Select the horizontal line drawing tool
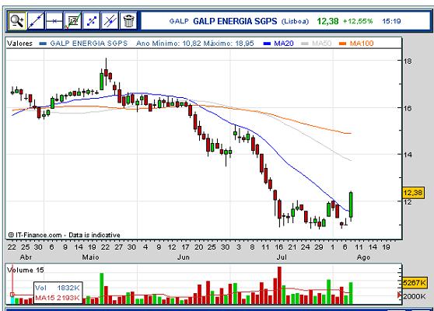434x311 pixels. (x=54, y=21)
